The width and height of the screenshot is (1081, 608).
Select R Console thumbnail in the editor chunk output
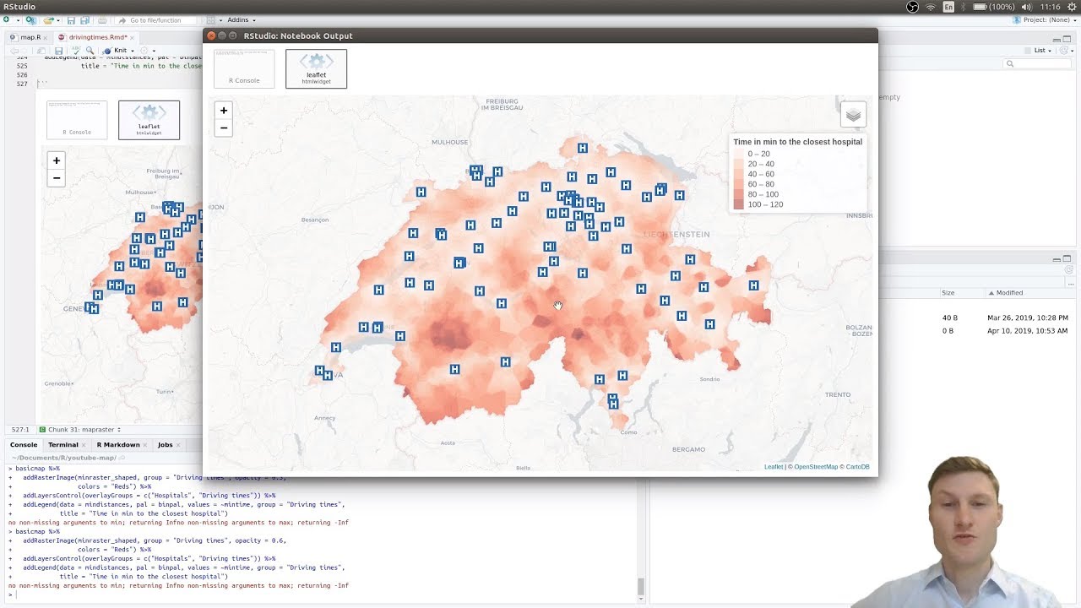coord(77,120)
